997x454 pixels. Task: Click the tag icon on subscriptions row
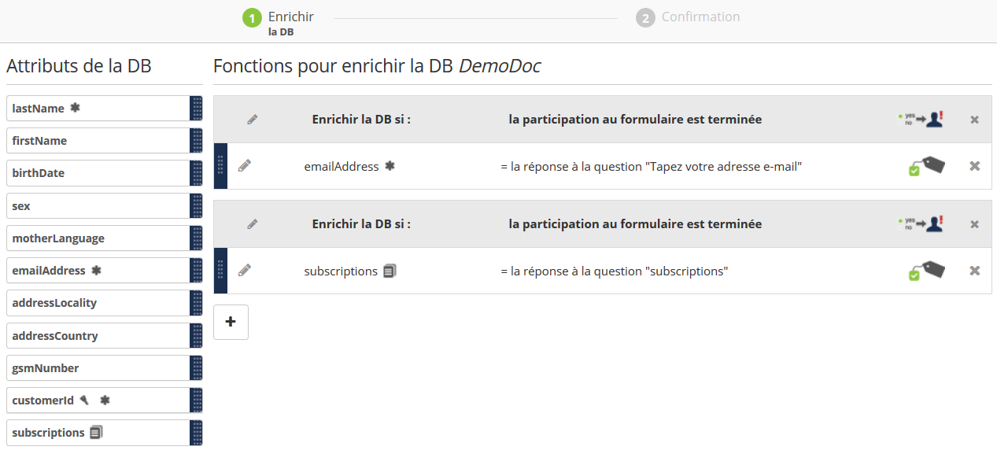click(x=926, y=271)
